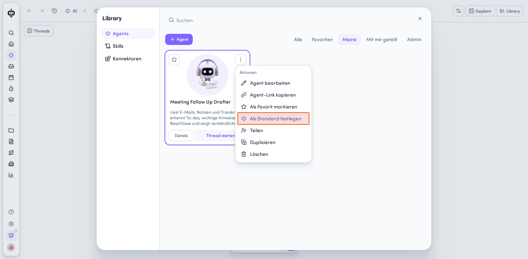Choose Duplizieren from actions menu
Viewport: 528px width, 259px height.
click(x=273, y=142)
